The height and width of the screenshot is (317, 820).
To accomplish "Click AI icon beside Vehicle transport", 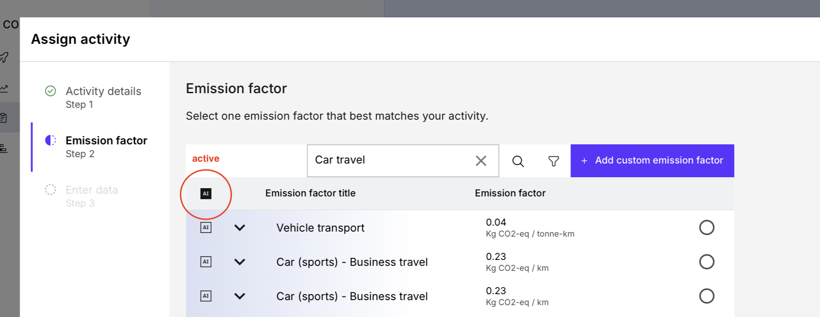I will tap(206, 227).
